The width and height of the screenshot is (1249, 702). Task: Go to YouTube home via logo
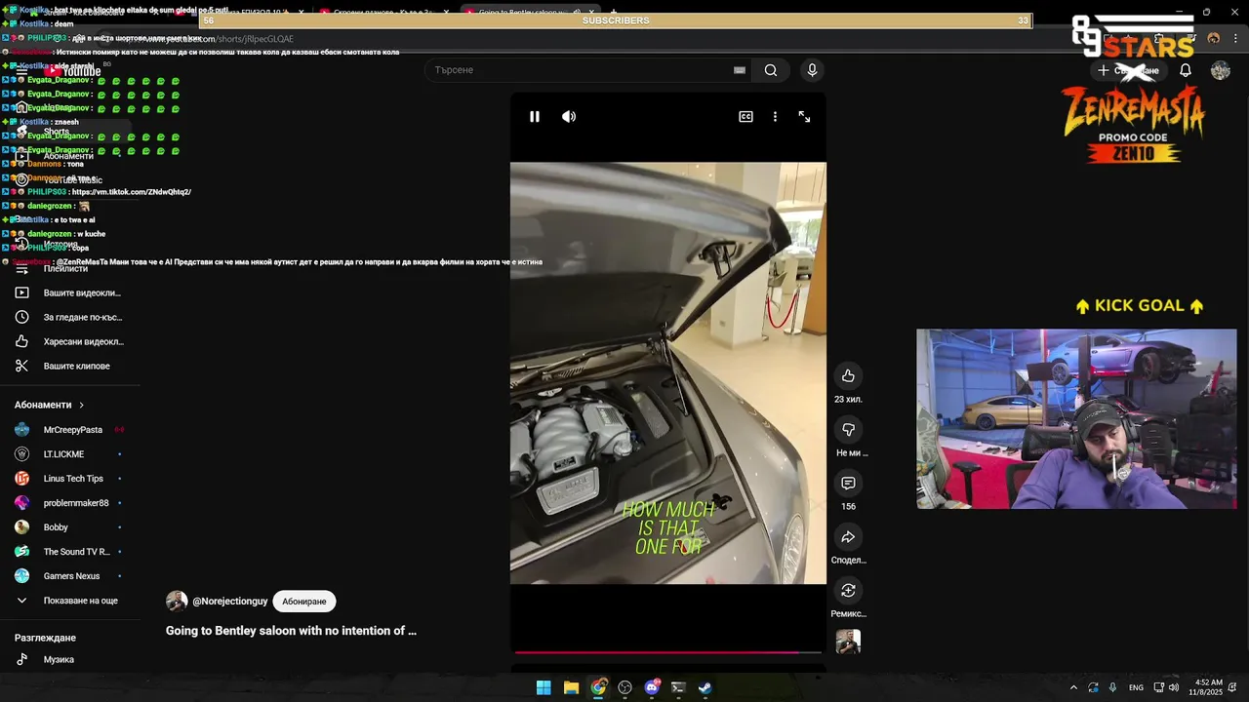click(x=73, y=70)
